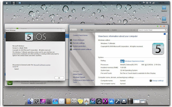Click the eject icon in dock
Screen dimensions: 172x107
point(124,101)
